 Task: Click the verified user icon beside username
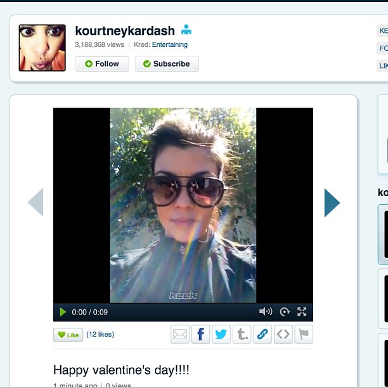tap(186, 30)
